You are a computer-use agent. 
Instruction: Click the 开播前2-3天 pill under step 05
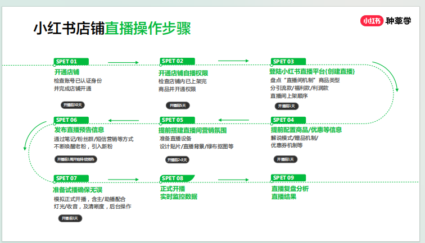(177, 160)
